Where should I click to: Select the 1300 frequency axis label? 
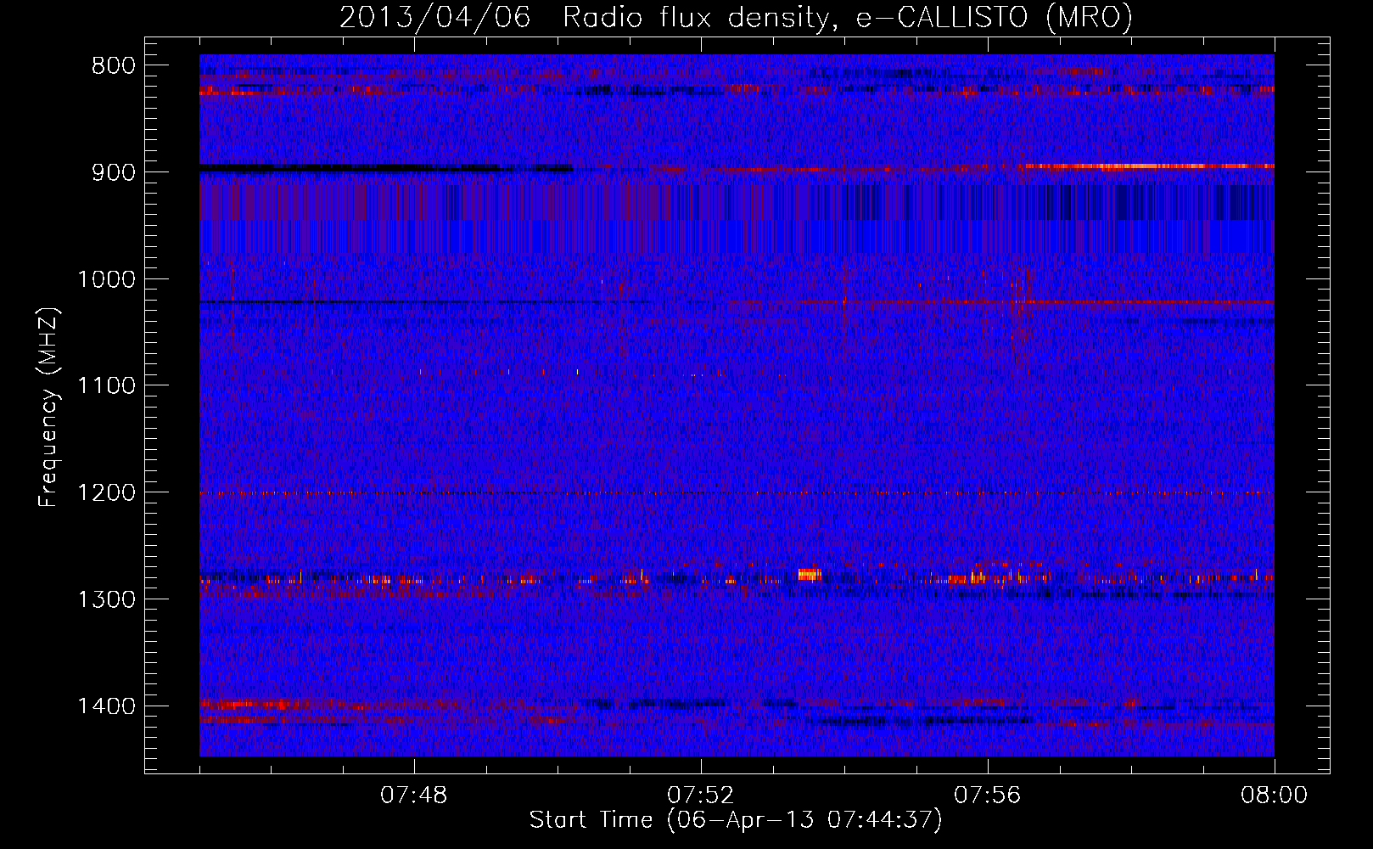[106, 599]
